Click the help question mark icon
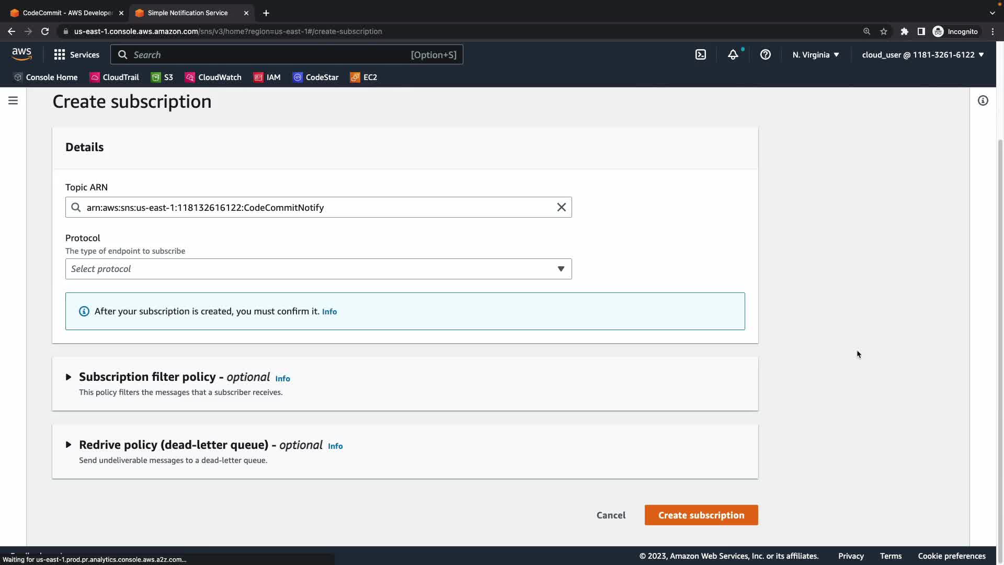 tap(765, 54)
